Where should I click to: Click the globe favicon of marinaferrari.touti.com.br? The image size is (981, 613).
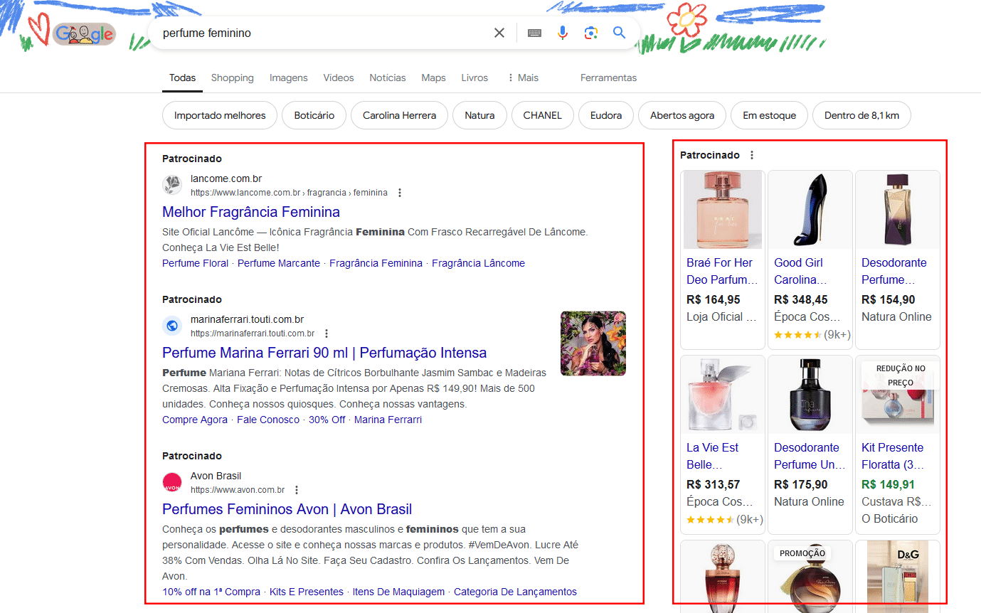[x=172, y=326]
